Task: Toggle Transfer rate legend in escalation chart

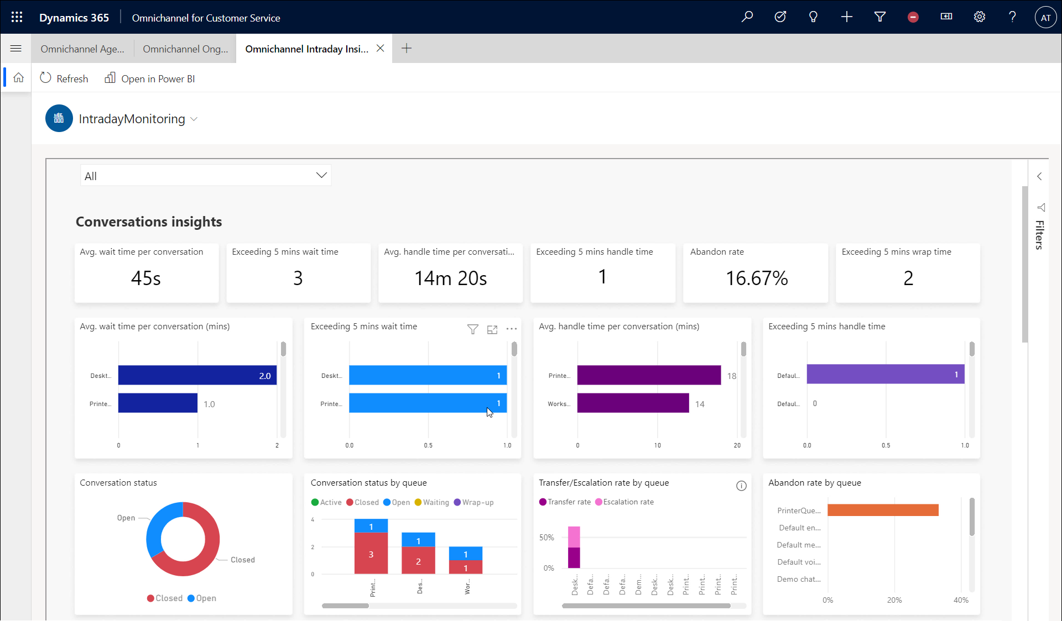Action: pos(565,502)
